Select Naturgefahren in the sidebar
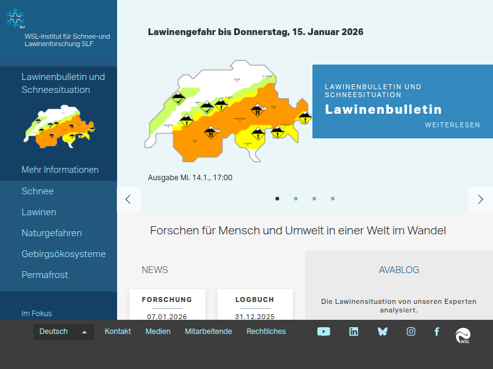Screen dimensions: 493x369 click(52, 233)
